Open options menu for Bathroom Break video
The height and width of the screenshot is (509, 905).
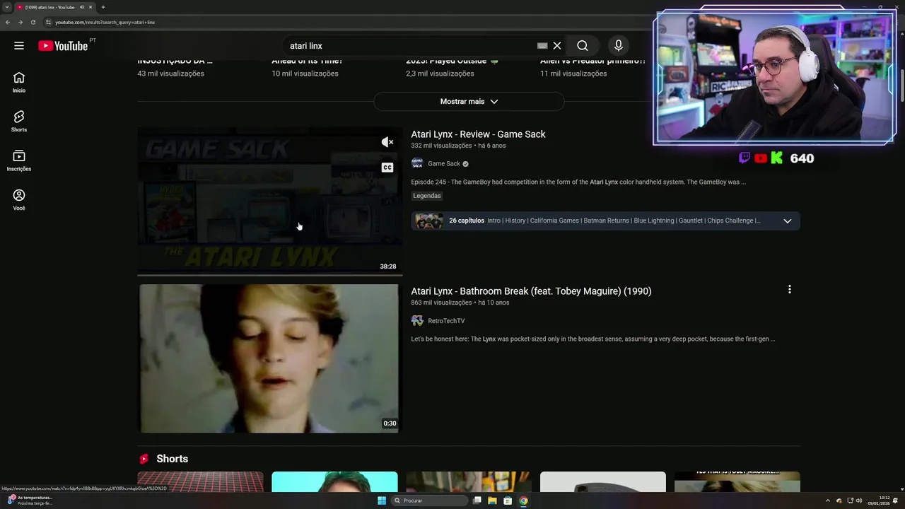click(x=790, y=289)
